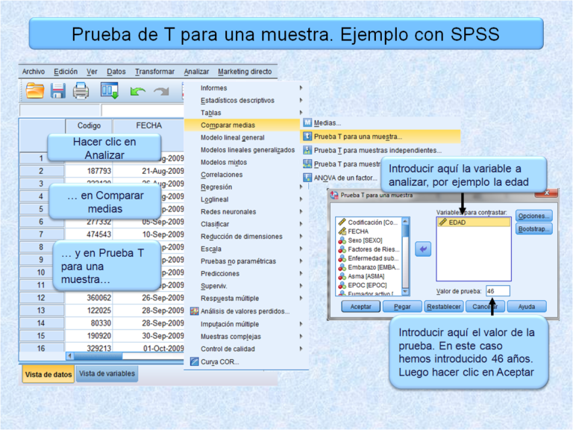The width and height of the screenshot is (573, 430).
Task: Select the EPOC [EPOC] variable
Action: pyautogui.click(x=363, y=285)
